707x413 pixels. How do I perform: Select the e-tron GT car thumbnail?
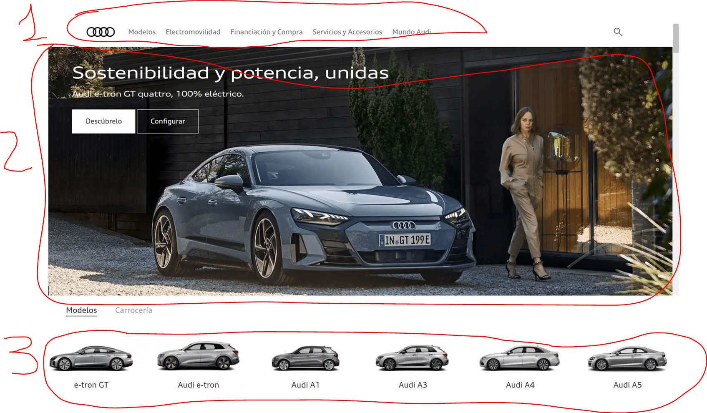[91, 358]
